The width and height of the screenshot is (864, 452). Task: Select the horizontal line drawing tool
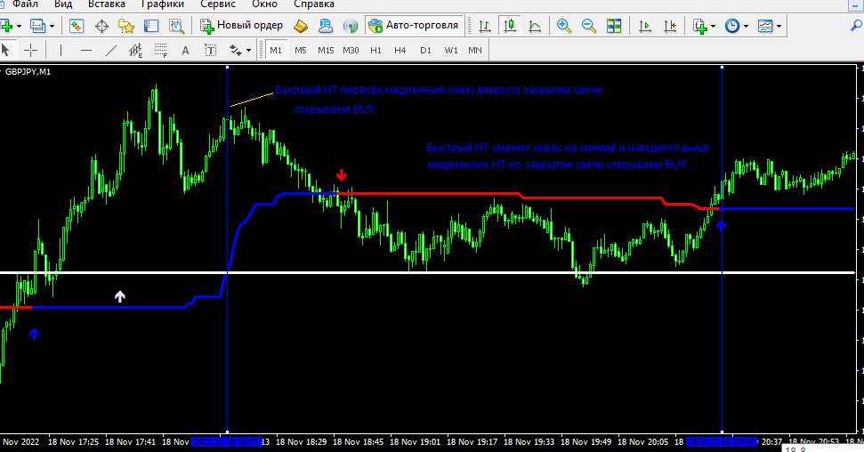pyautogui.click(x=86, y=50)
